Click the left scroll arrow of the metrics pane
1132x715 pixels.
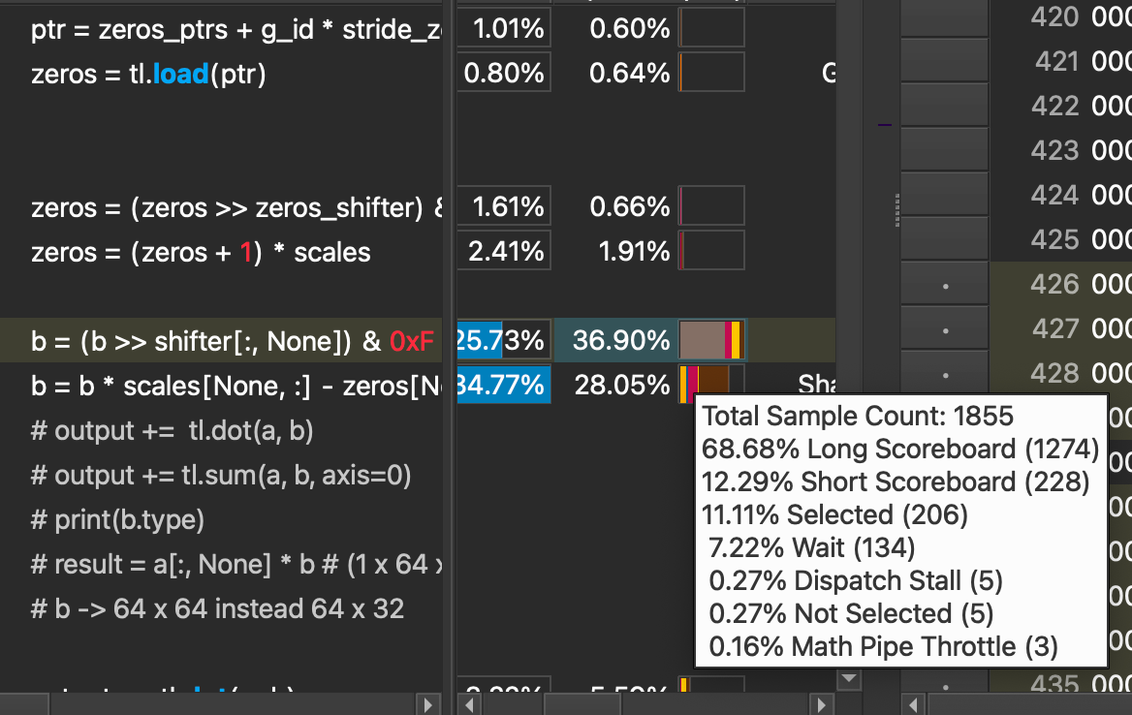(469, 705)
